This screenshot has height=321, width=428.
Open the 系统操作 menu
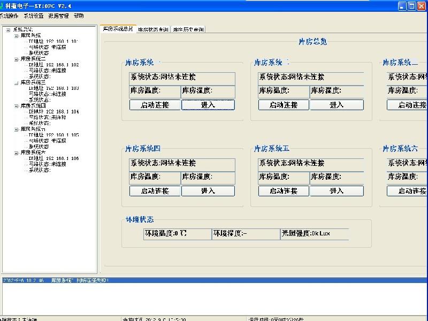point(9,16)
